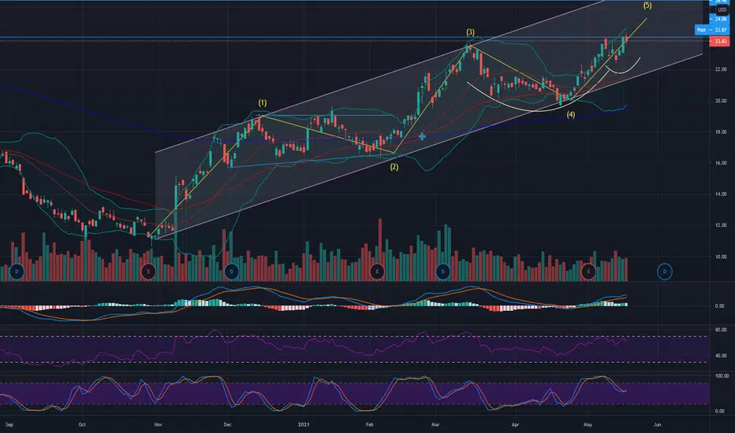Click the May label on time axis
Screen dimensions: 735x433
(x=588, y=425)
